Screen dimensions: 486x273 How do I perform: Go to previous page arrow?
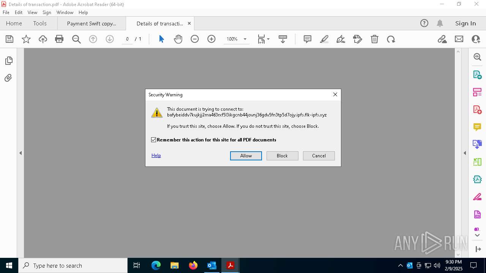tap(93, 39)
